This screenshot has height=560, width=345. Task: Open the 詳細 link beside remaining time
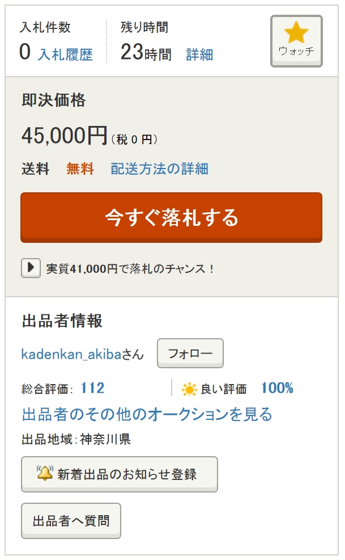[x=199, y=54]
